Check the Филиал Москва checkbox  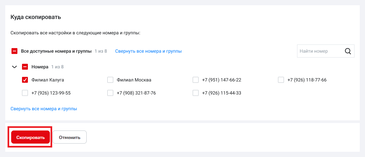(110, 80)
